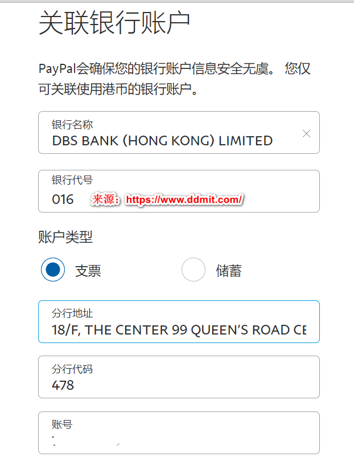Image resolution: width=354 pixels, height=469 pixels.
Task: Click the 分行地址 field label
Action: point(72,313)
